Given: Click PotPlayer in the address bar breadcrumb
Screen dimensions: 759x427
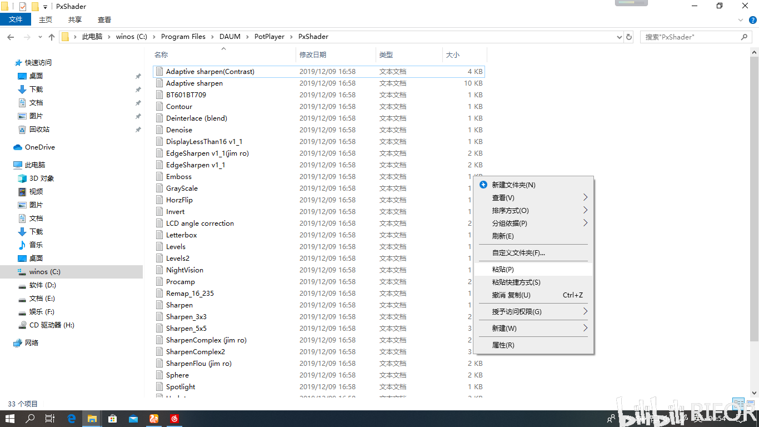Looking at the screenshot, I should click(x=269, y=37).
